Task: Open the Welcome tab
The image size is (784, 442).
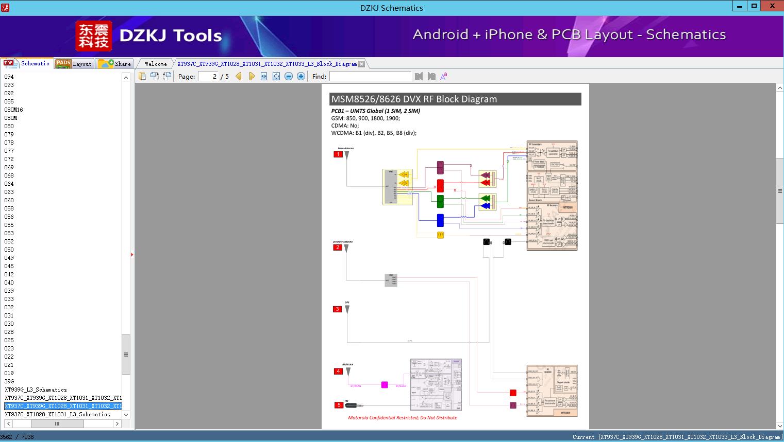Action: (156, 64)
